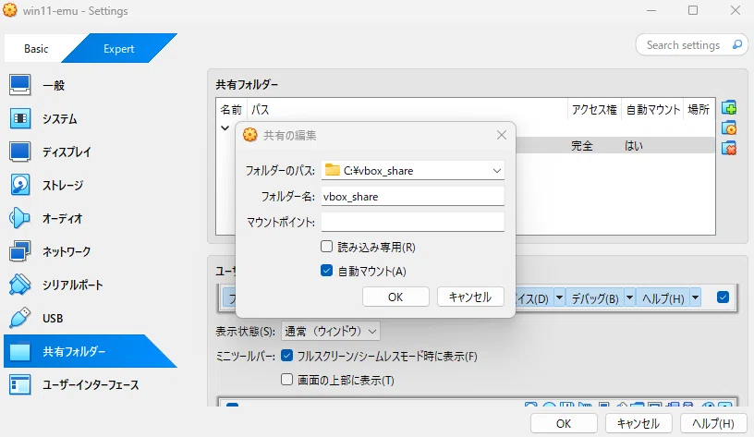Click the 名前 column header
This screenshot has width=754, height=437.
(231, 110)
